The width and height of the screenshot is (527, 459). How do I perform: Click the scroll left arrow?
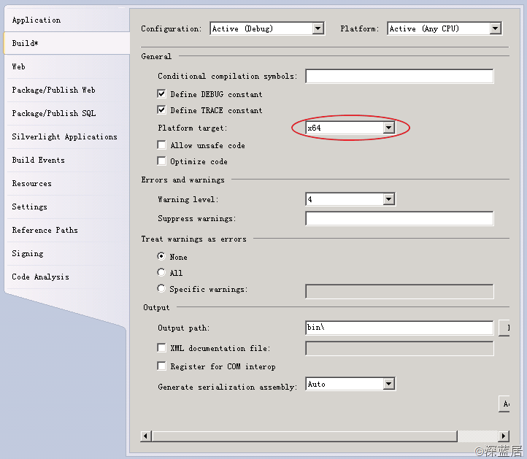[145, 436]
